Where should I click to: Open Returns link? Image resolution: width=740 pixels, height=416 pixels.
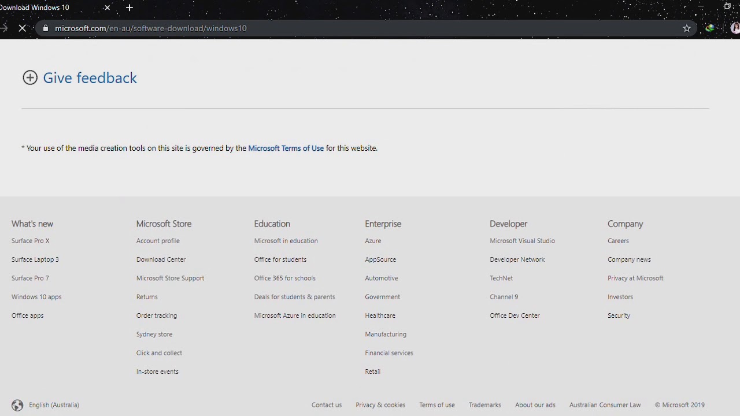coord(147,297)
